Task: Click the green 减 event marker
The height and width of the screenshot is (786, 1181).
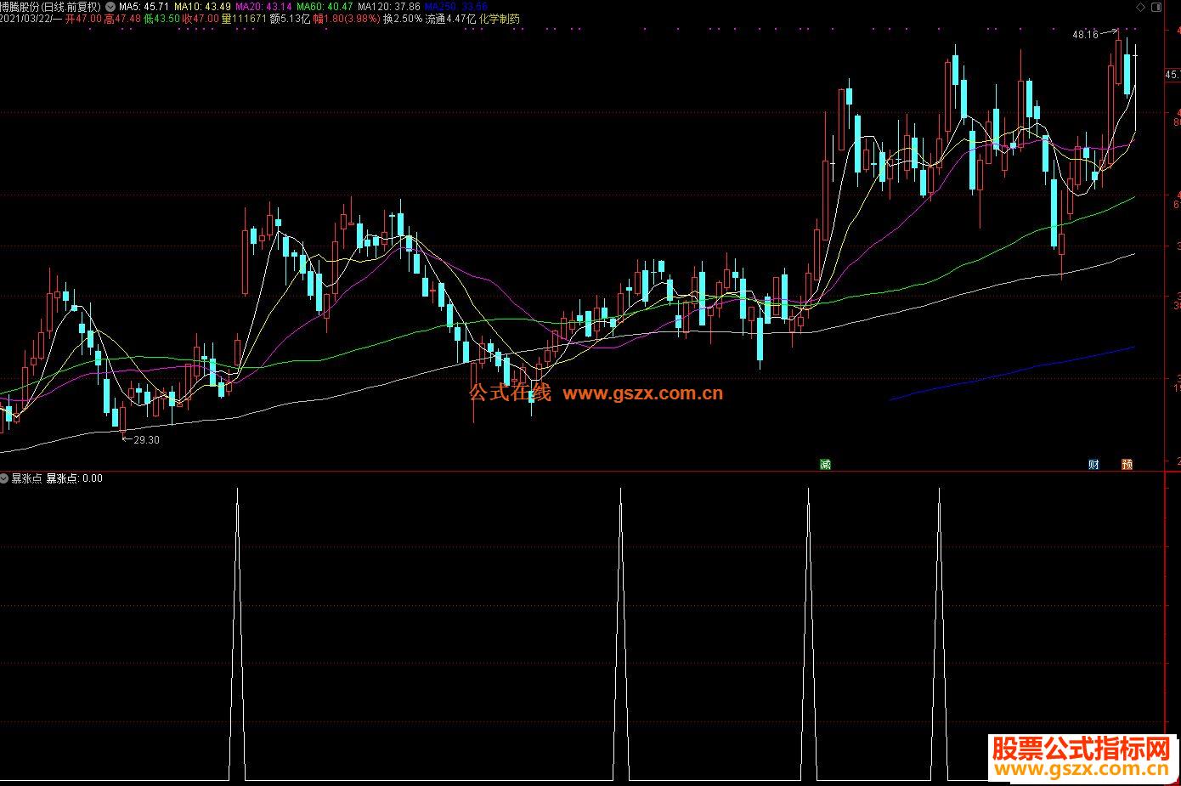Action: point(825,464)
